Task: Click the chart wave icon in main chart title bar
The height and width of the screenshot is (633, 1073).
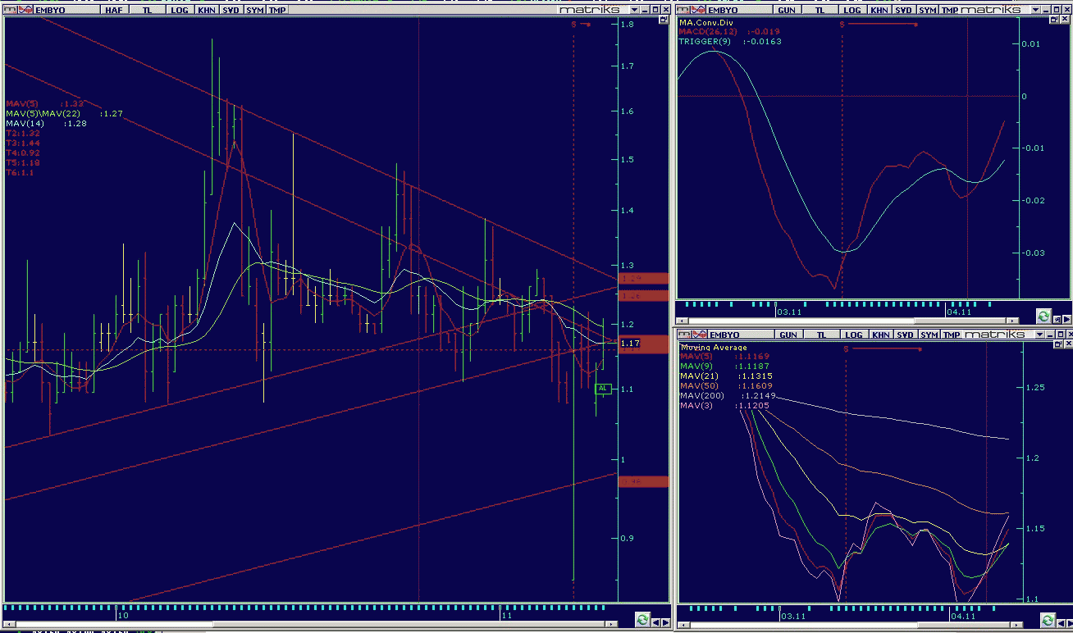Action: pyautogui.click(x=25, y=10)
